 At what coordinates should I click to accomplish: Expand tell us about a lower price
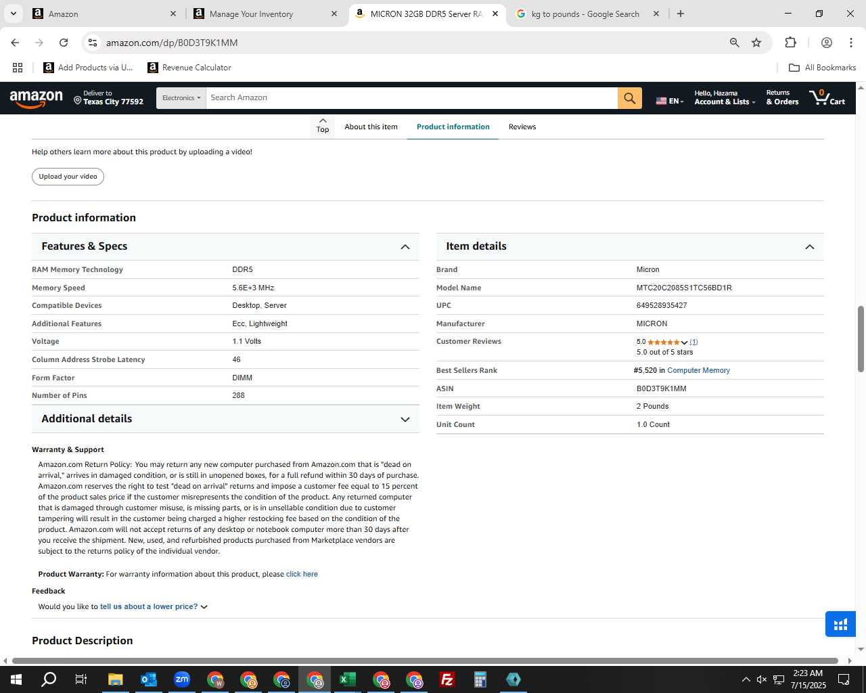(154, 606)
